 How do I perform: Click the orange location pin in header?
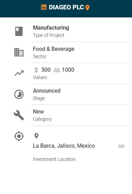[87, 8]
